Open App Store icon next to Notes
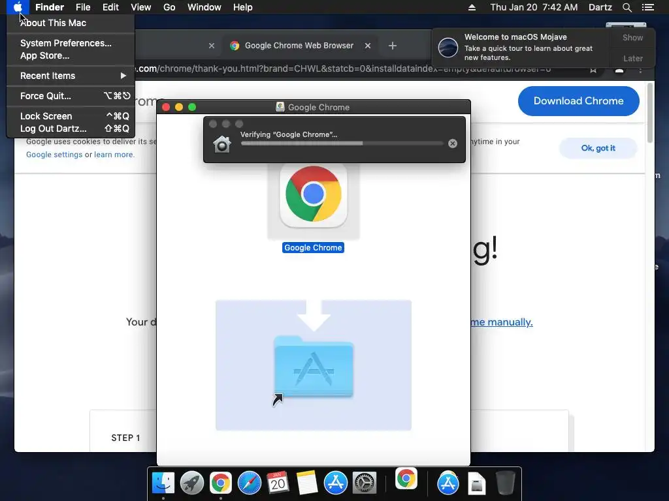Viewport: 669px width, 501px height. (336, 483)
